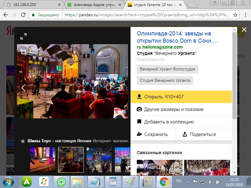Click Добавить в коллекцию
Image resolution: width=251 pixels, height=188 pixels.
pyautogui.click(x=181, y=122)
